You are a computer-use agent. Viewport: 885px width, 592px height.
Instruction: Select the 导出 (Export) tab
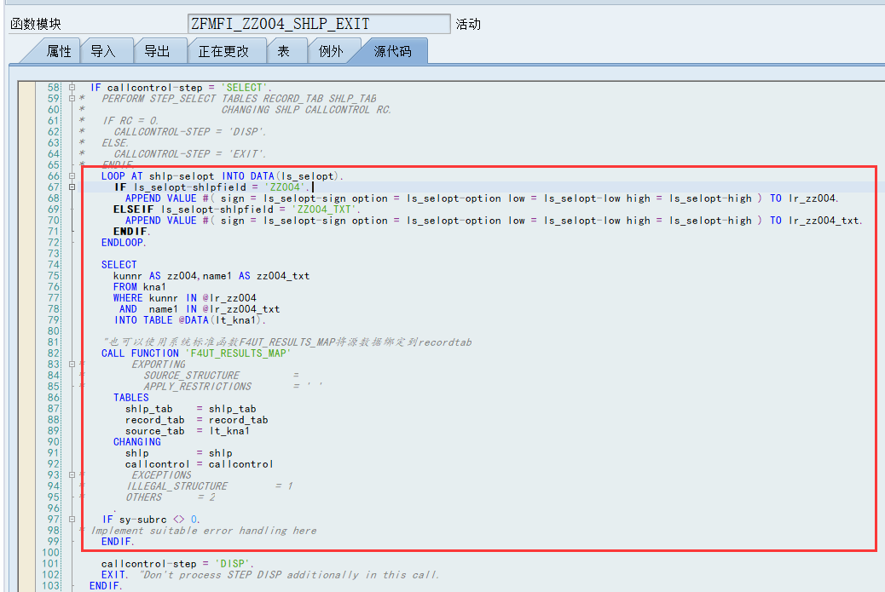click(x=159, y=51)
